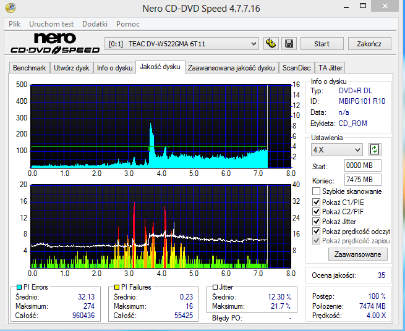Viewport: 405px width, 331px height.
Task: Click the Zakończ button
Action: pos(369,44)
